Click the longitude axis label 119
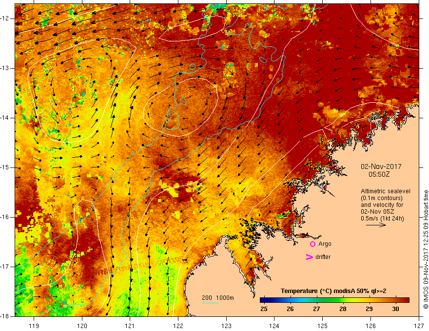 34,326
